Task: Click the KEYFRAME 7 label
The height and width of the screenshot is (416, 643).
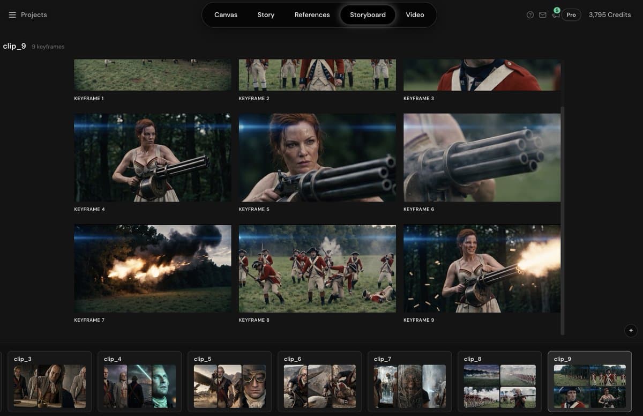Action: (89, 321)
